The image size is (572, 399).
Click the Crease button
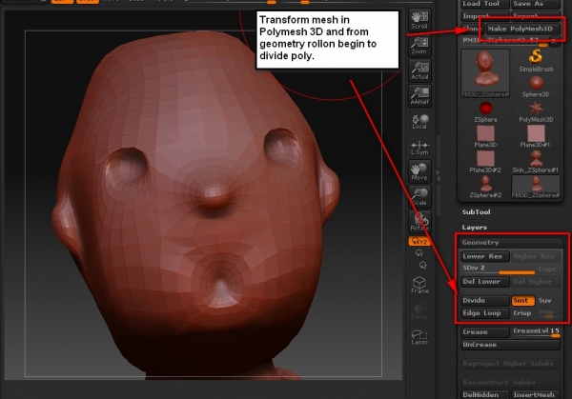[x=484, y=332]
